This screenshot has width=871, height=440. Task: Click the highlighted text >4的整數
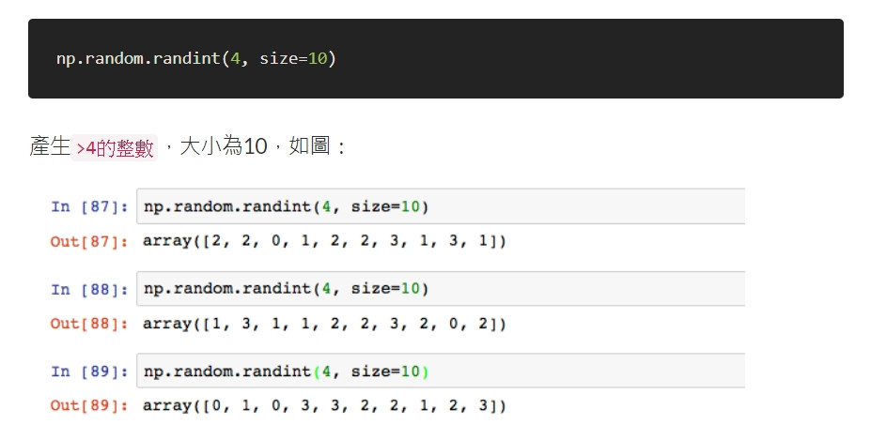click(x=114, y=148)
